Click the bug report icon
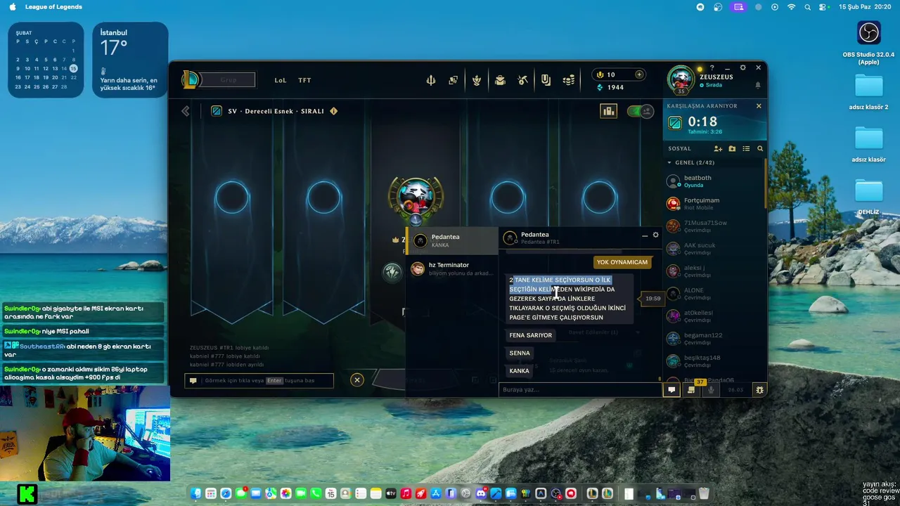The height and width of the screenshot is (506, 900). click(x=759, y=389)
